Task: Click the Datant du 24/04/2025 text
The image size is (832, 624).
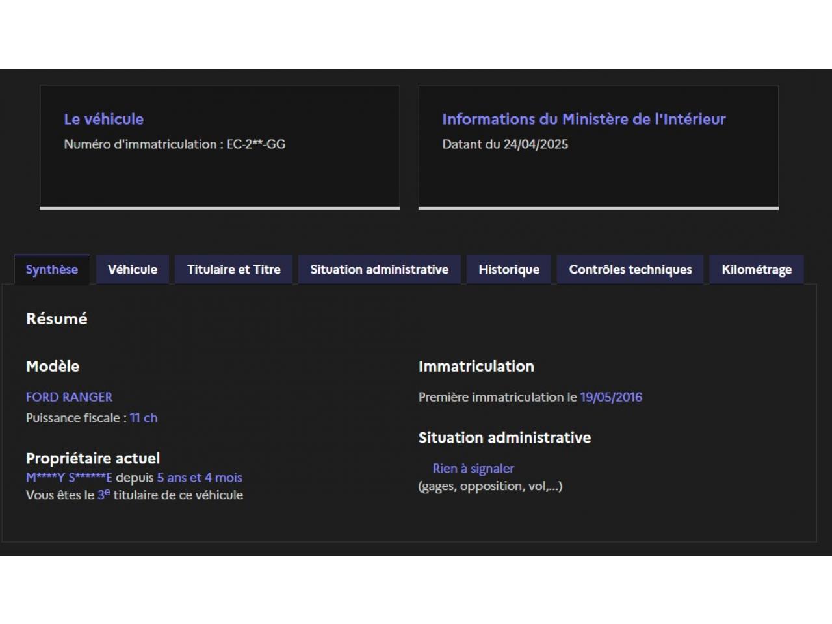Action: pos(505,144)
